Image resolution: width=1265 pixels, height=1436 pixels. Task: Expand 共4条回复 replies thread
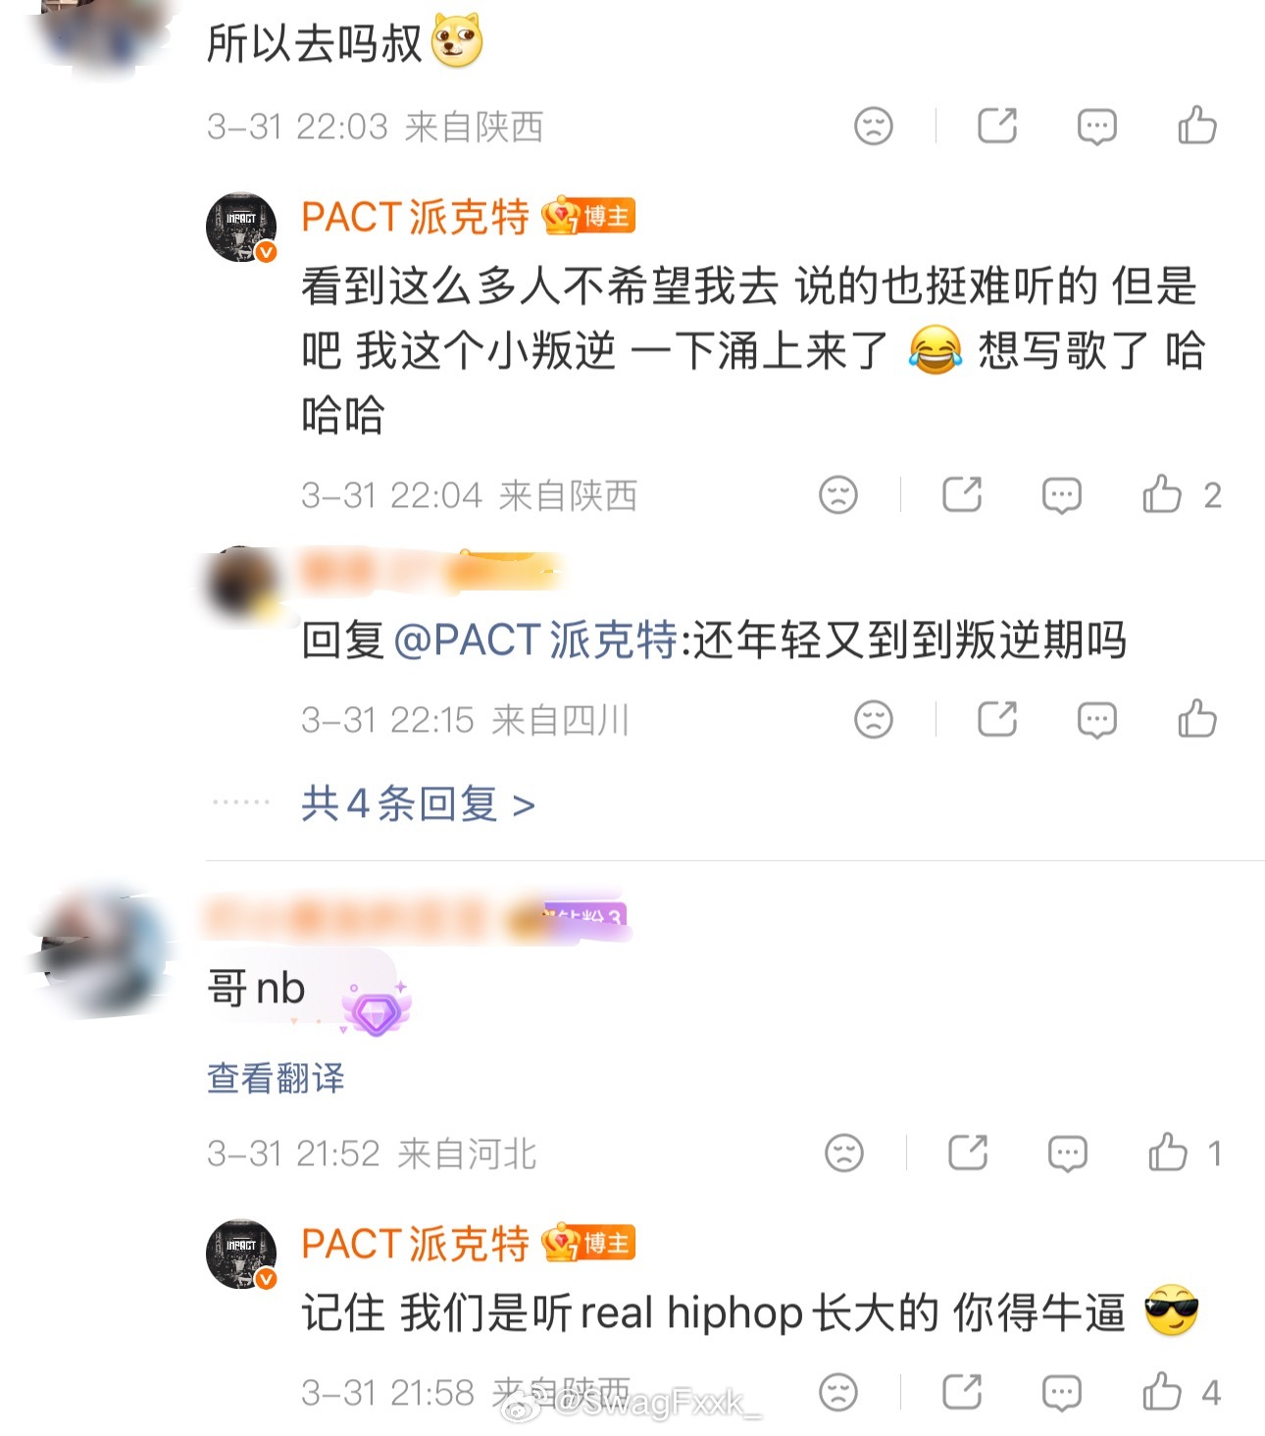click(x=418, y=804)
